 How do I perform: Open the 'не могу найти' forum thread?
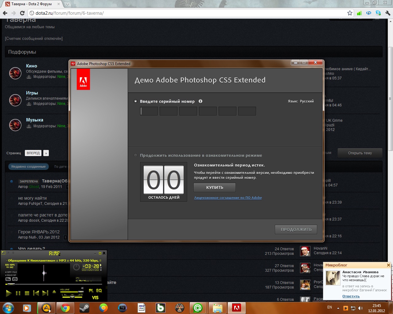click(x=32, y=198)
